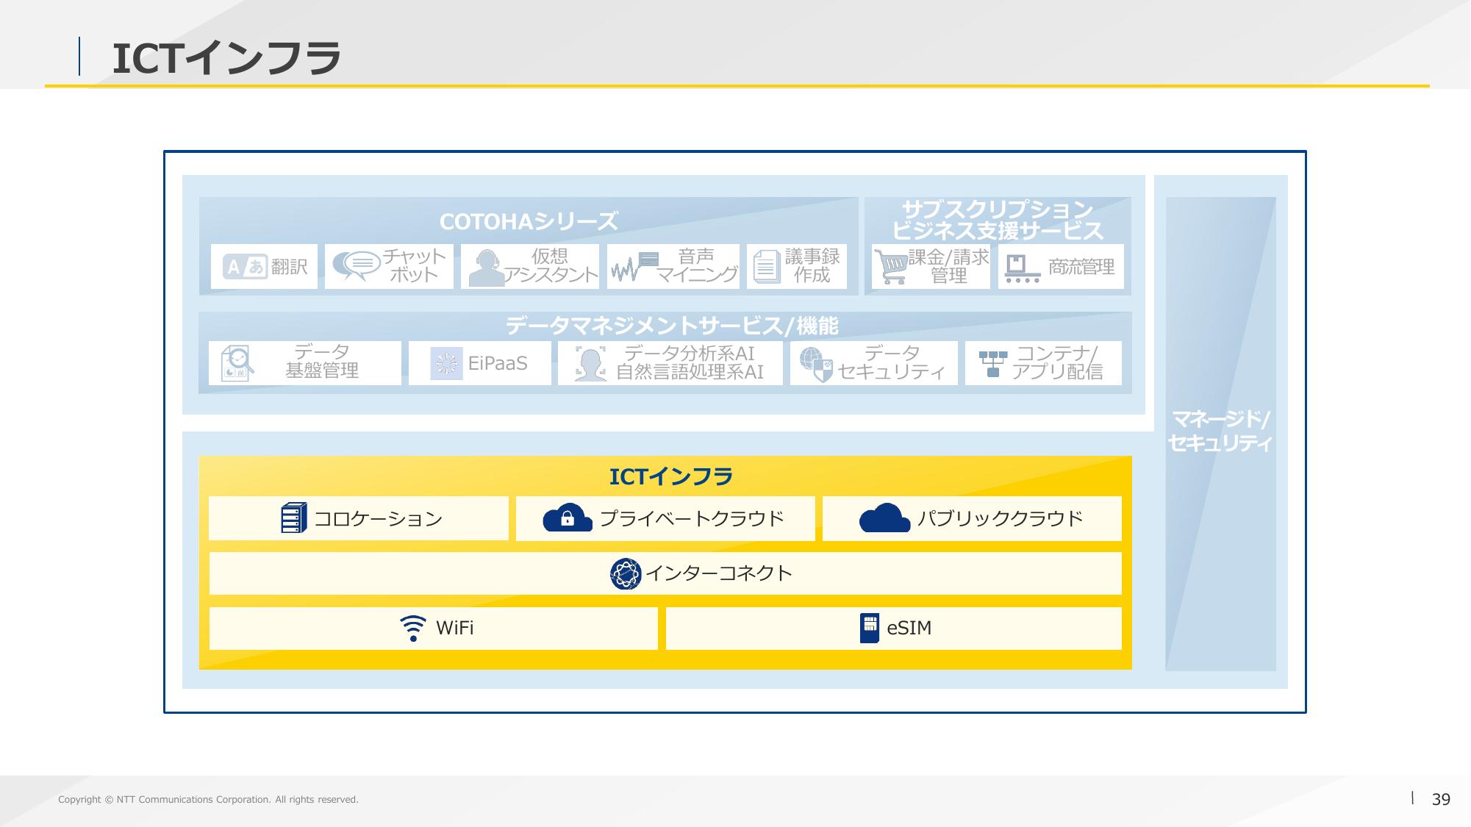Click the データマネジメントサービス/機能 heading

click(x=672, y=326)
